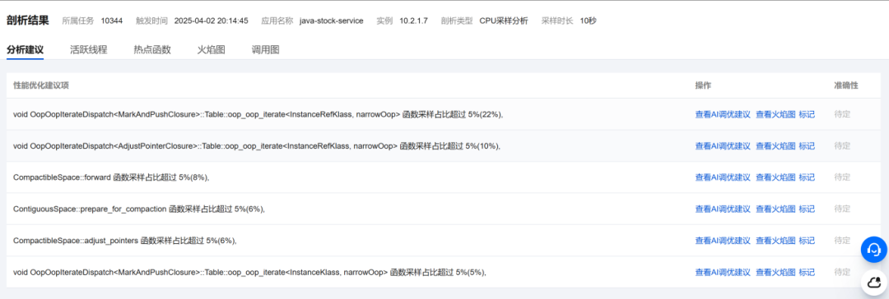Open flame graph for prepare_for_compaction row
The height and width of the screenshot is (299, 889).
click(x=775, y=209)
